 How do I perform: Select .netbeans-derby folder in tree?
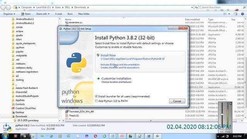point(24,68)
